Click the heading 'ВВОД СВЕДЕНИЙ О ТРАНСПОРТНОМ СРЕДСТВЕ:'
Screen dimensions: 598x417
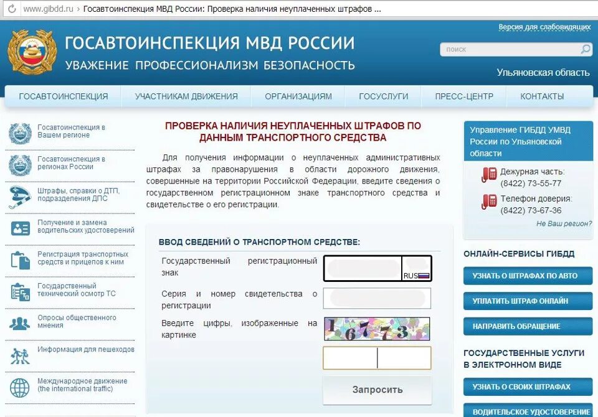coord(259,242)
